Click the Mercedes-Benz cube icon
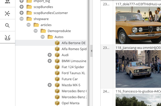 point(57,97)
